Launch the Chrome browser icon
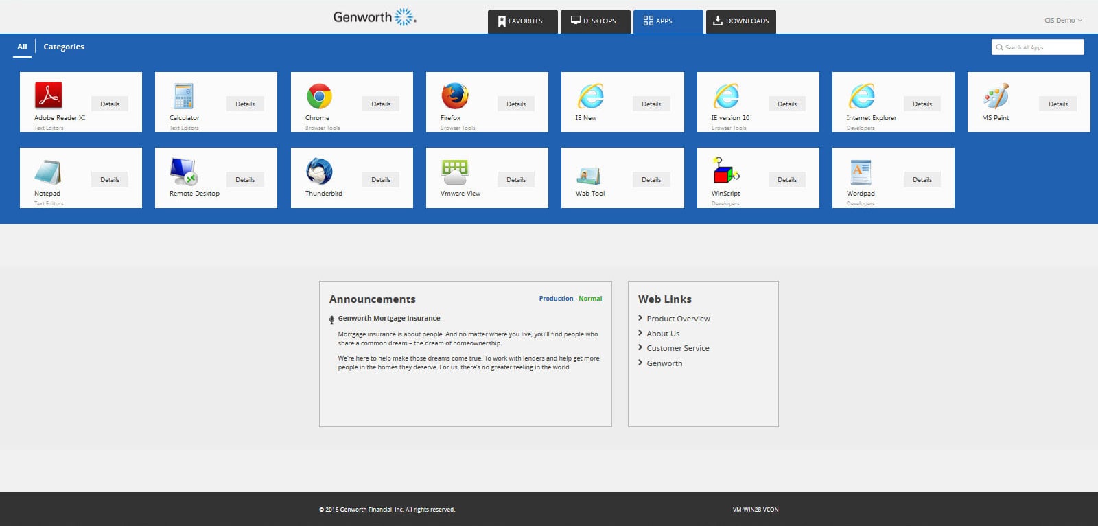The width and height of the screenshot is (1098, 526). click(x=319, y=96)
